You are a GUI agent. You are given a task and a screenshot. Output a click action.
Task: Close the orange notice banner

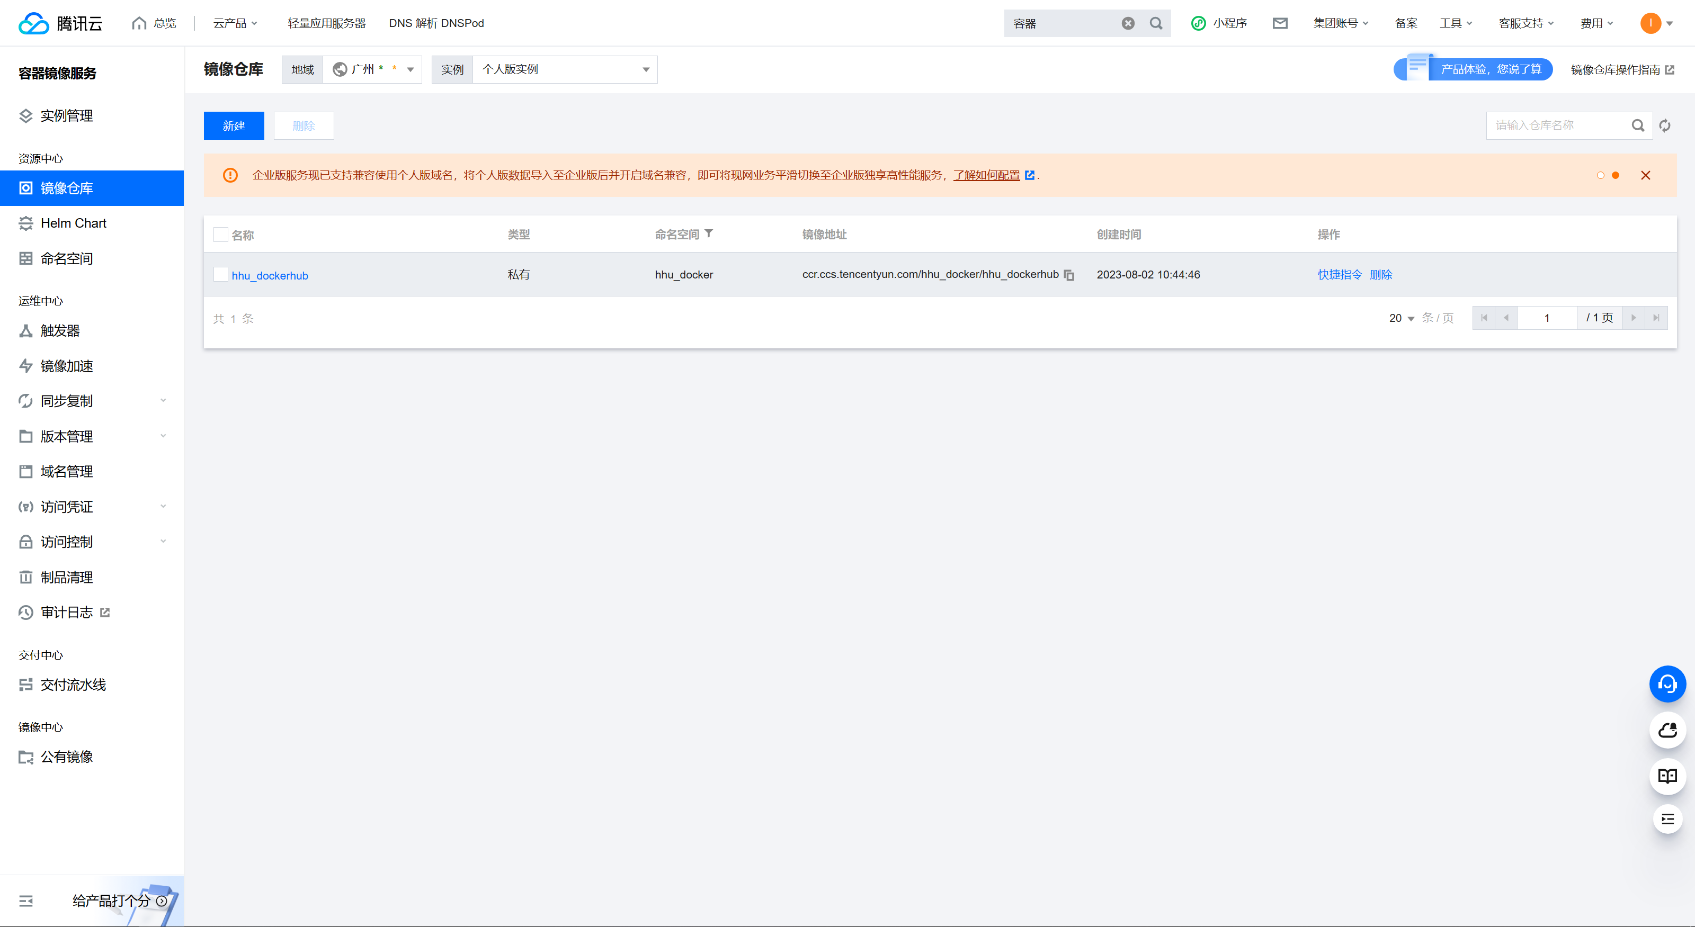coord(1646,175)
